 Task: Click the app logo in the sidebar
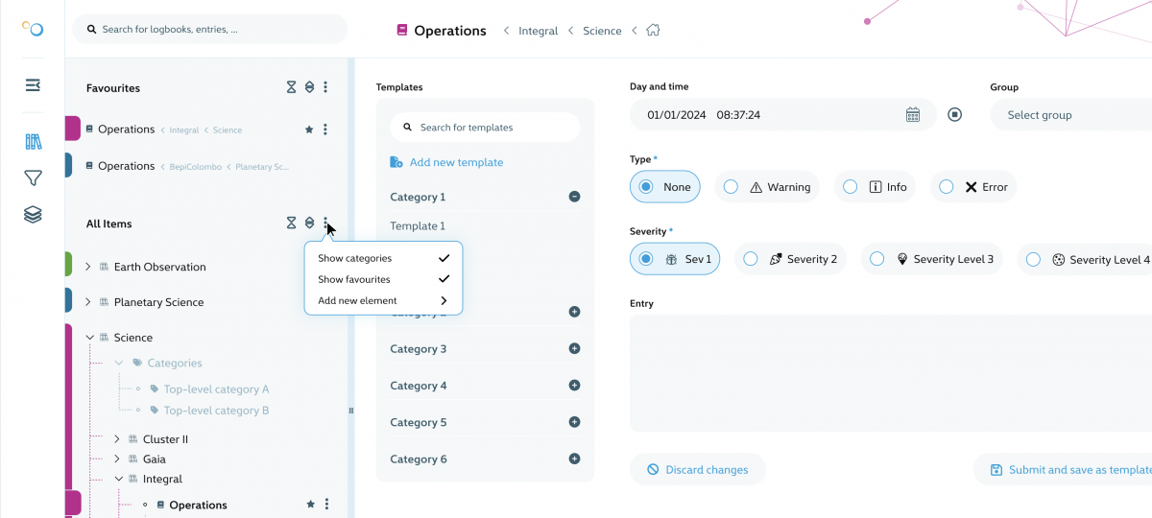(x=33, y=29)
